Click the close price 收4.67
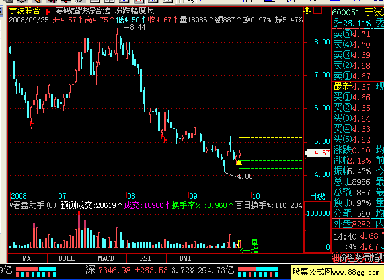 click(159, 20)
